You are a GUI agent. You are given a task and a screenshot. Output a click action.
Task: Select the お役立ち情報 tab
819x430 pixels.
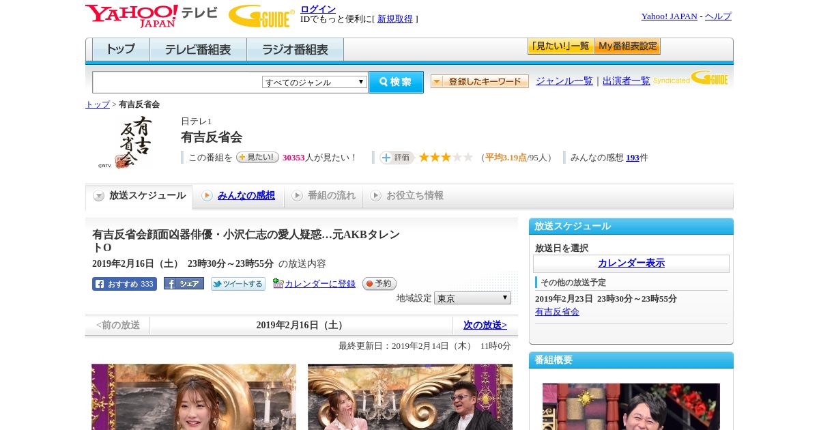[x=407, y=196]
